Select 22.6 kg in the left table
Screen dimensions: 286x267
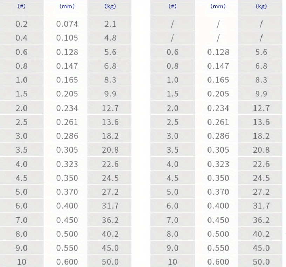[x=110, y=164]
